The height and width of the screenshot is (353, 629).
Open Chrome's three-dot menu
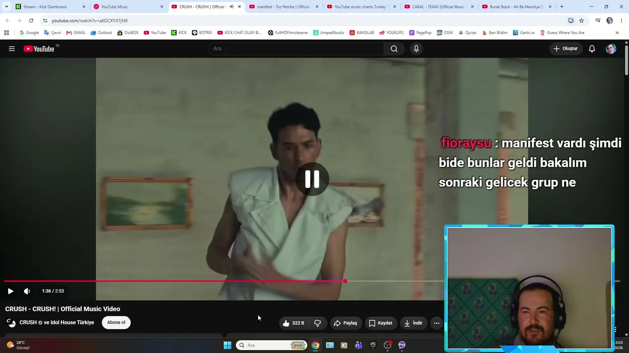622,21
